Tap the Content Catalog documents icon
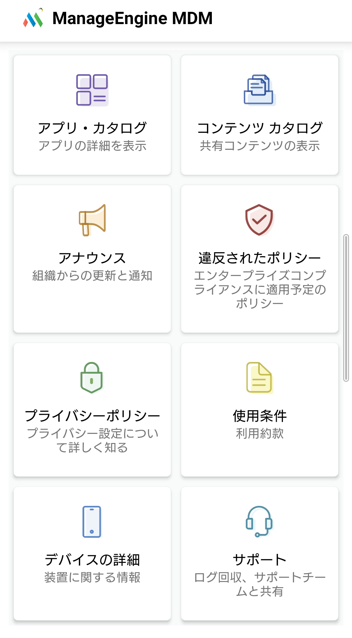This screenshot has width=352, height=638. pyautogui.click(x=259, y=90)
